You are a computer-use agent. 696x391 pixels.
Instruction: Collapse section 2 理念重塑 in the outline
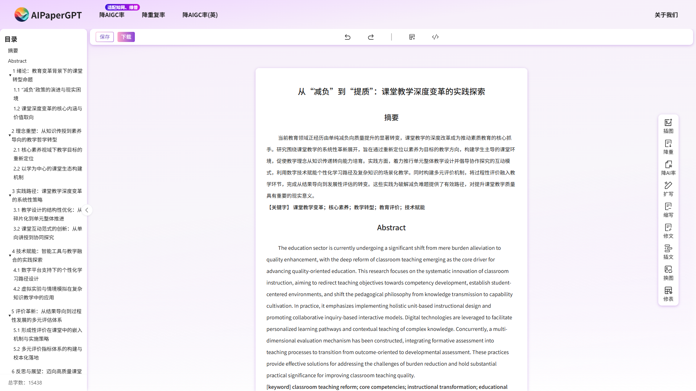point(10,135)
